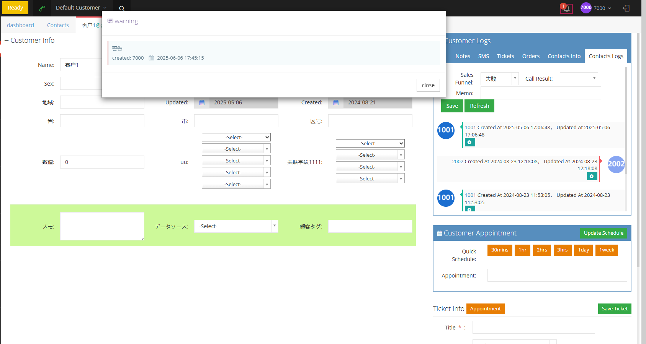Open the last uu select dropdown
This screenshot has height=344, width=646.
236,184
